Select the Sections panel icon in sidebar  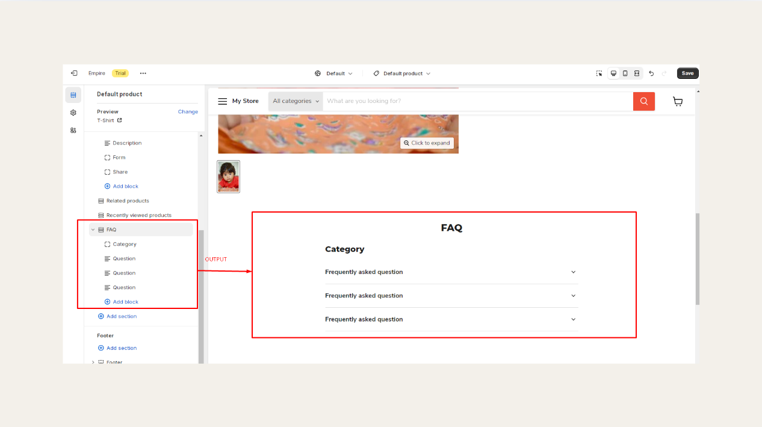coord(73,95)
